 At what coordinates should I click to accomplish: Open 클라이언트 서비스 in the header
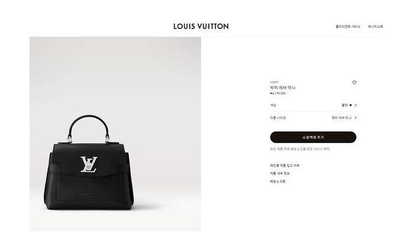click(348, 27)
